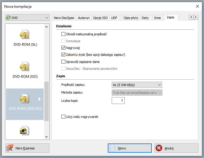Open Metoda zapisu method dropdown
This screenshot has height=158, width=204.
tap(137, 93)
